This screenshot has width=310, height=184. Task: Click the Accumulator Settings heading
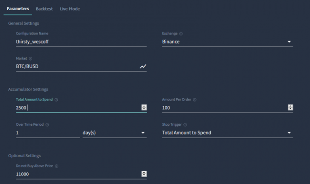coord(28,89)
